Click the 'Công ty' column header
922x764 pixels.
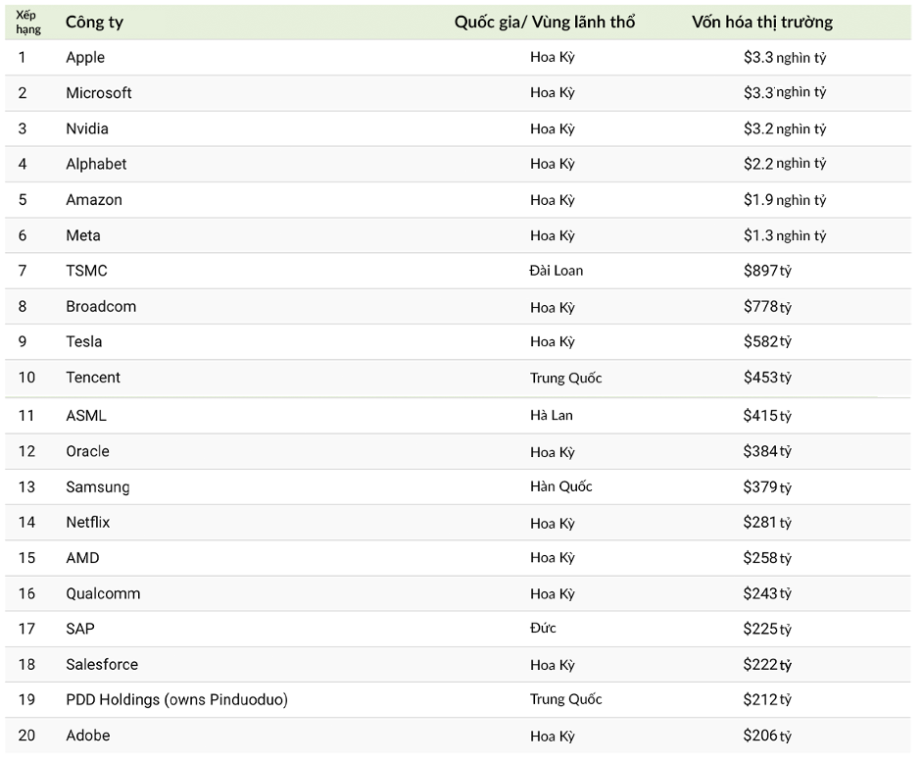pos(95,23)
